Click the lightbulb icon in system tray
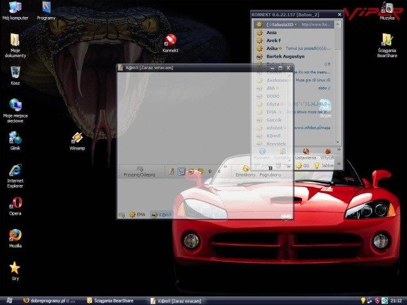The image size is (407, 305). [363, 301]
